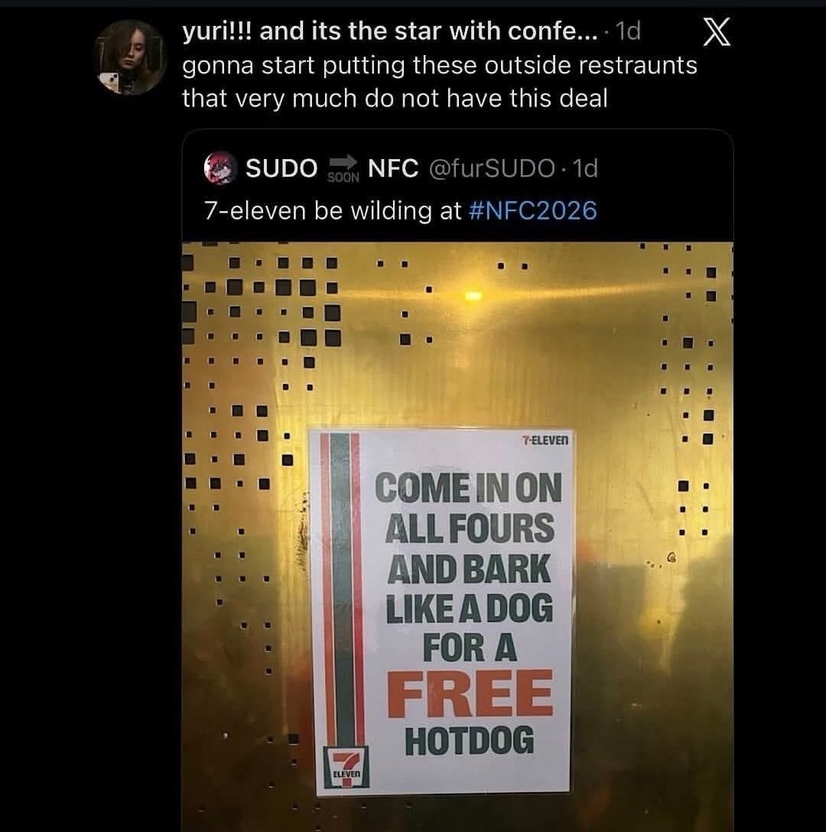Open the SUDO account's round avatar
The width and height of the screenshot is (826, 832).
pyautogui.click(x=220, y=168)
